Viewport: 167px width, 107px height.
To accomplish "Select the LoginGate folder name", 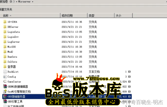I will (x=14, y=32).
